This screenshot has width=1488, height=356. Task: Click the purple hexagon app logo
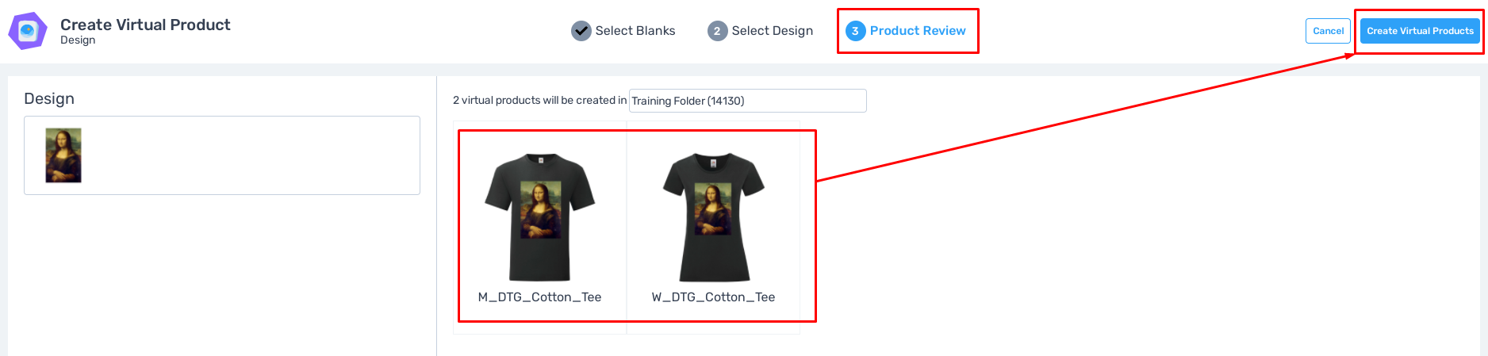[x=28, y=31]
